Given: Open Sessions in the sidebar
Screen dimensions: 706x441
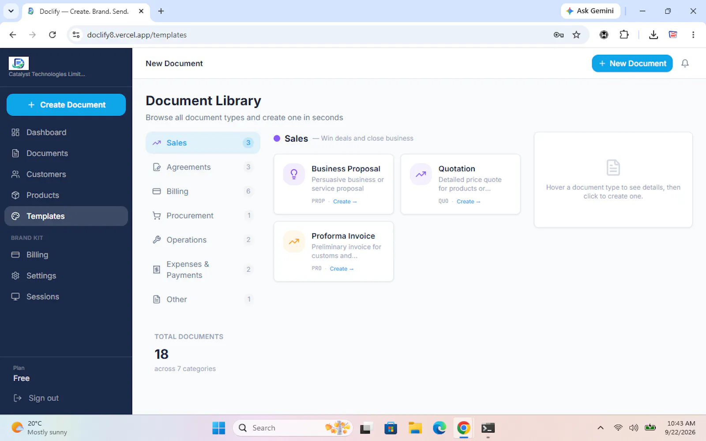Looking at the screenshot, I should coord(66,296).
